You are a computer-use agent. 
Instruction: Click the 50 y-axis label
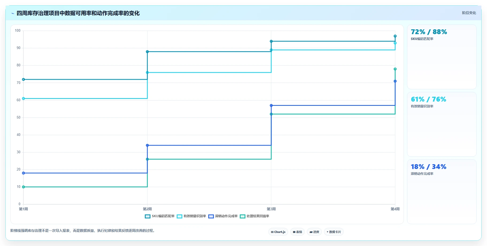(x=18, y=118)
